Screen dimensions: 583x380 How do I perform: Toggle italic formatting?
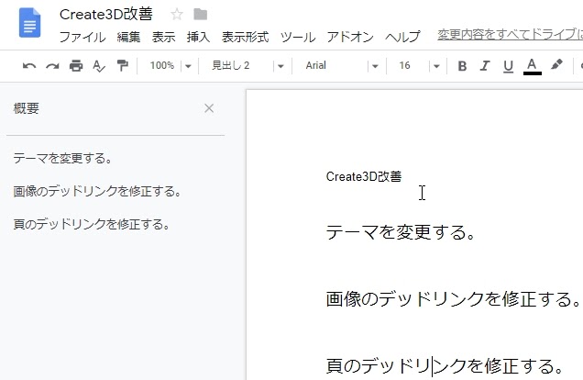coord(486,66)
